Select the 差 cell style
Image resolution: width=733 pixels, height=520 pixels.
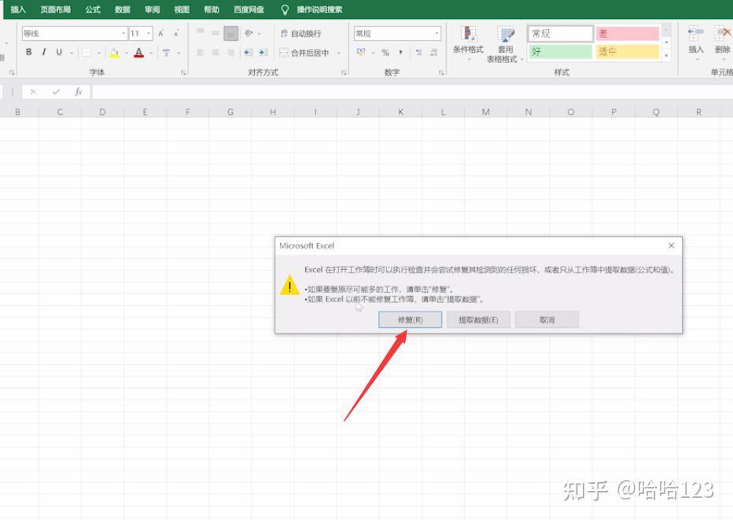pos(628,33)
